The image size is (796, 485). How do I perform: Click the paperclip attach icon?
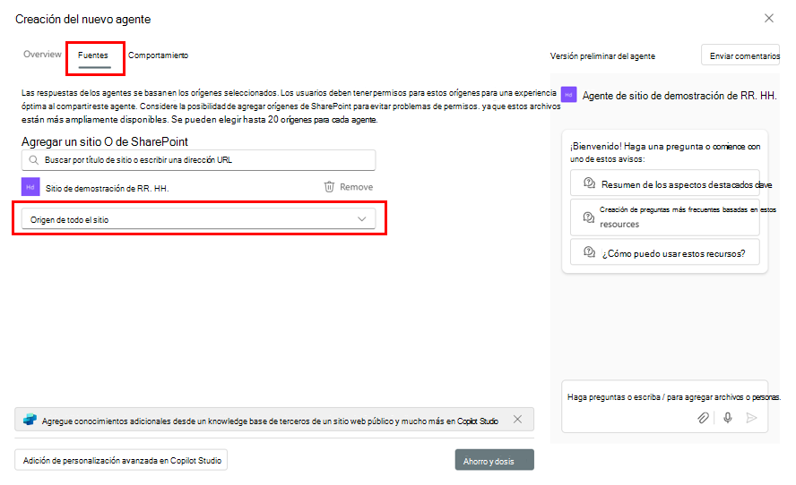(x=703, y=418)
